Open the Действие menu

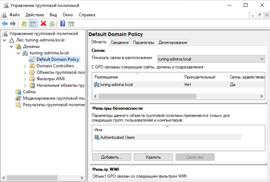point(35,15)
